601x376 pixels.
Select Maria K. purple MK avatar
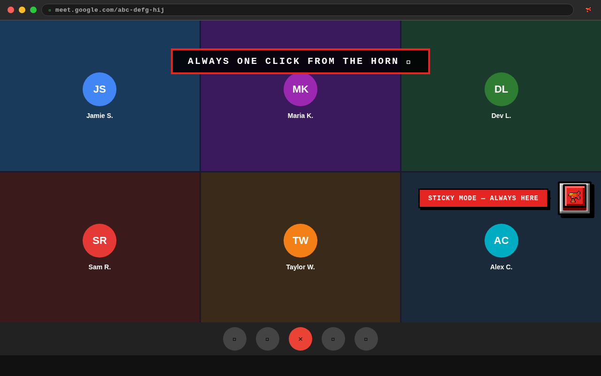(x=300, y=89)
